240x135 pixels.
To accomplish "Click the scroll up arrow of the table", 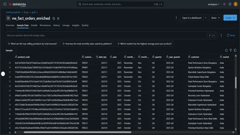I will point(236,56).
